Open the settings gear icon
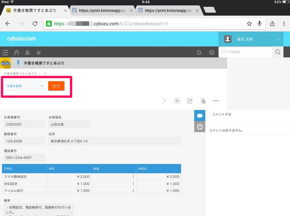The image size is (290, 216). pos(199,53)
